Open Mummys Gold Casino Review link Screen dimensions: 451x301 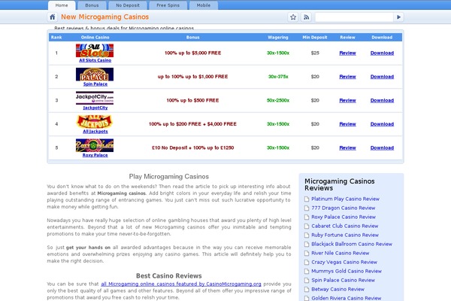[x=347, y=272]
